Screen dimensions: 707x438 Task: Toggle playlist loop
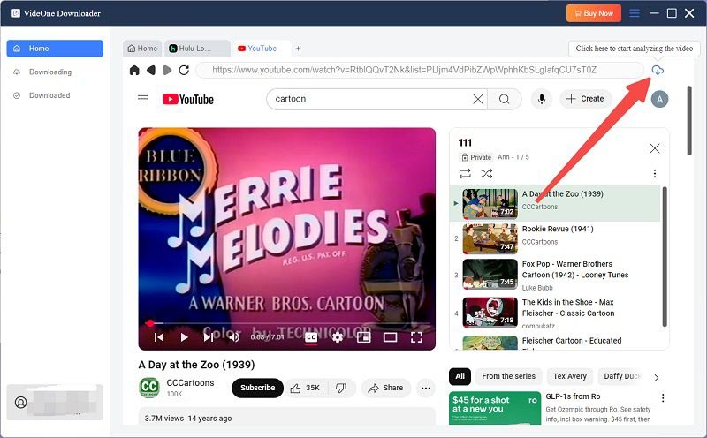point(465,174)
